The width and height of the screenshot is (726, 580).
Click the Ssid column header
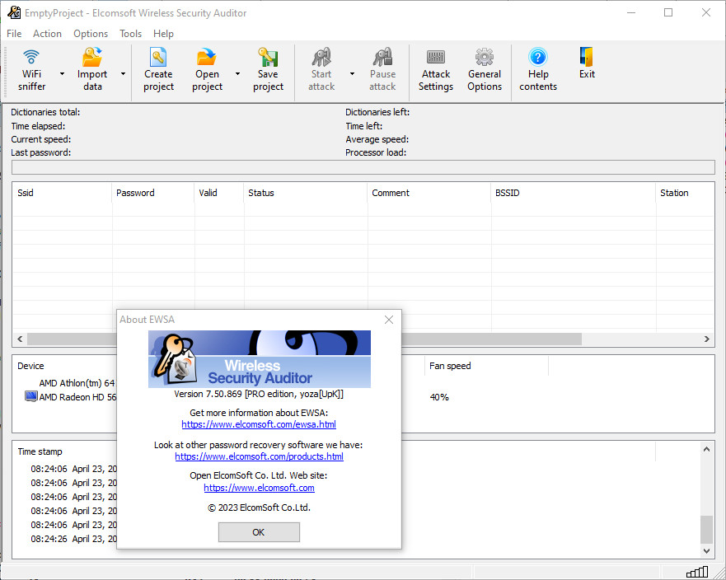pos(62,193)
